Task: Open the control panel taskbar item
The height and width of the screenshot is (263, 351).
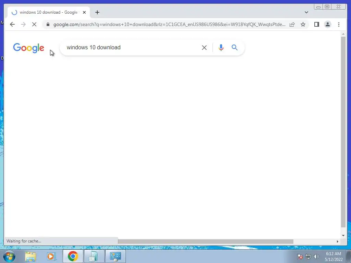Action: coord(116,256)
